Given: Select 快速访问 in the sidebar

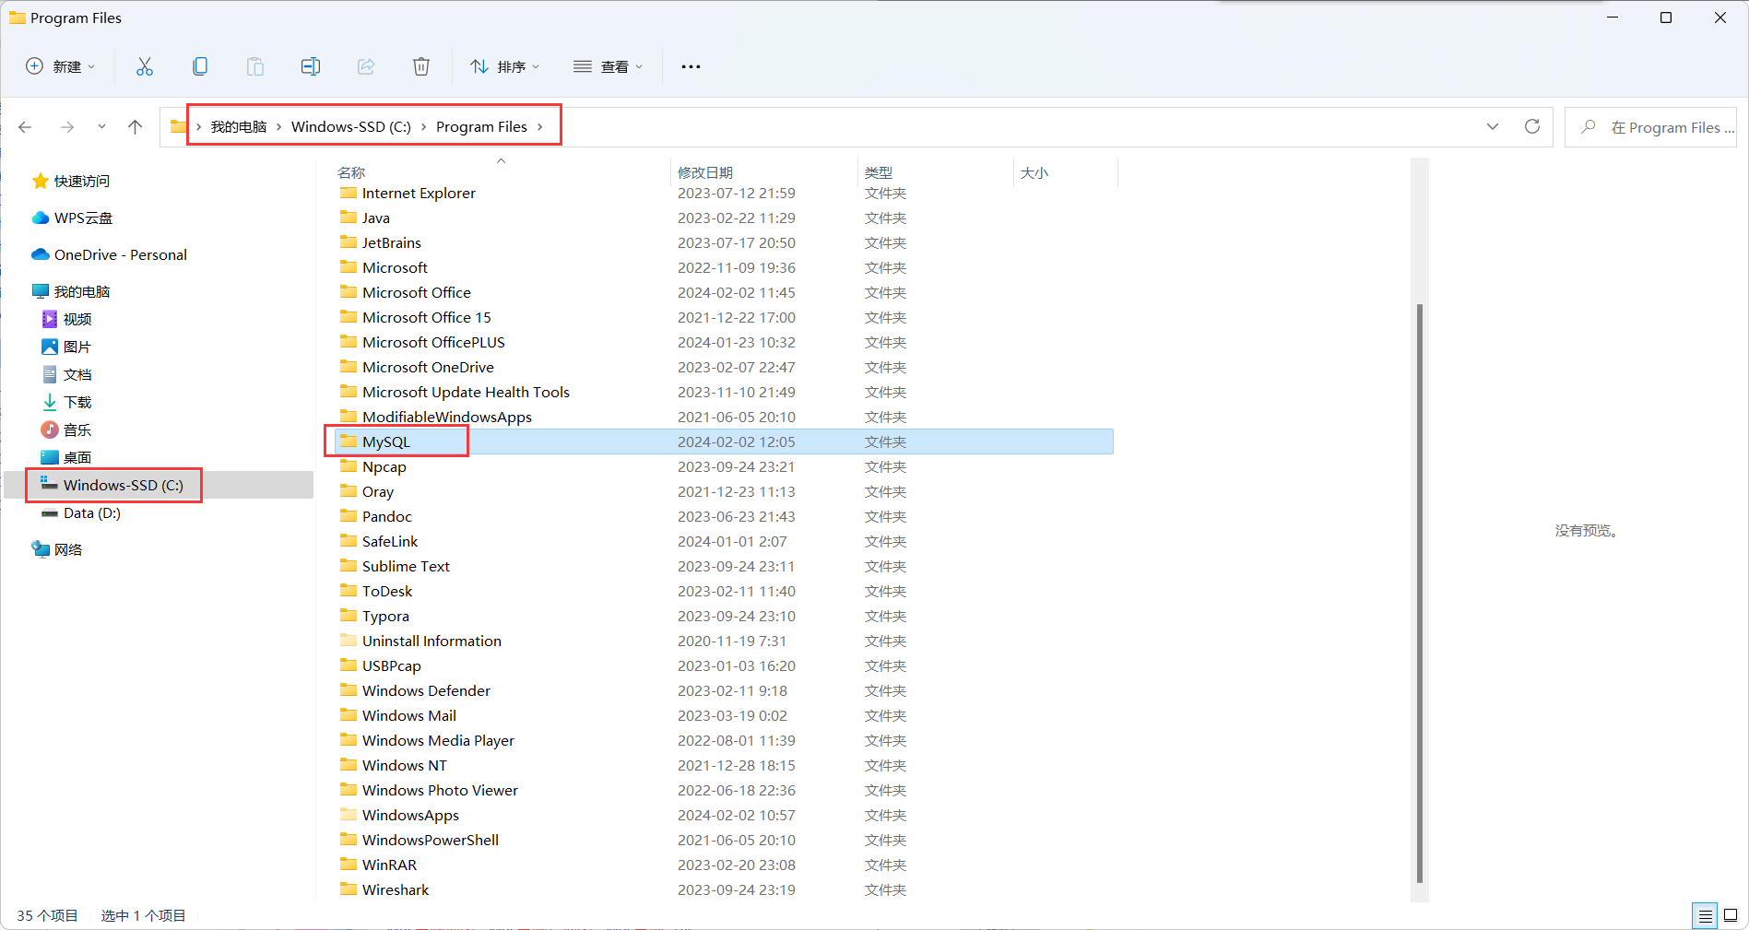Looking at the screenshot, I should (x=82, y=181).
